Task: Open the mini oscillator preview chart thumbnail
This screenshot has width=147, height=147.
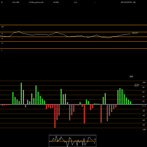Action: 73,141
